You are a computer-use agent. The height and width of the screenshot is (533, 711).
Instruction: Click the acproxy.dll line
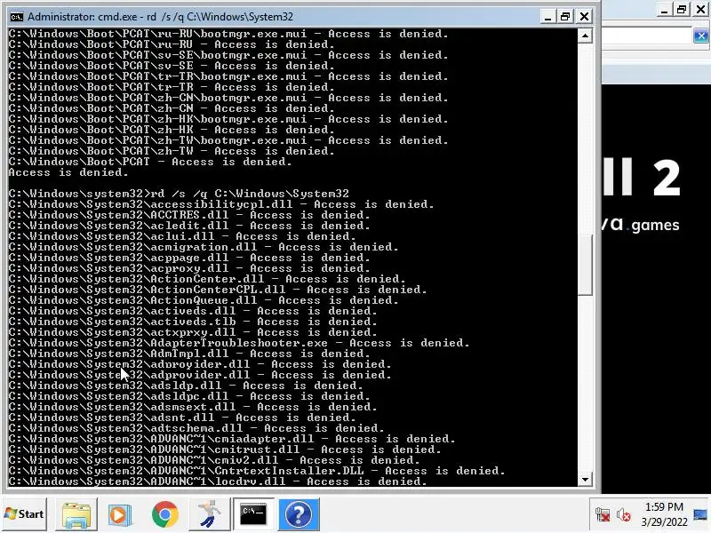pos(189,268)
